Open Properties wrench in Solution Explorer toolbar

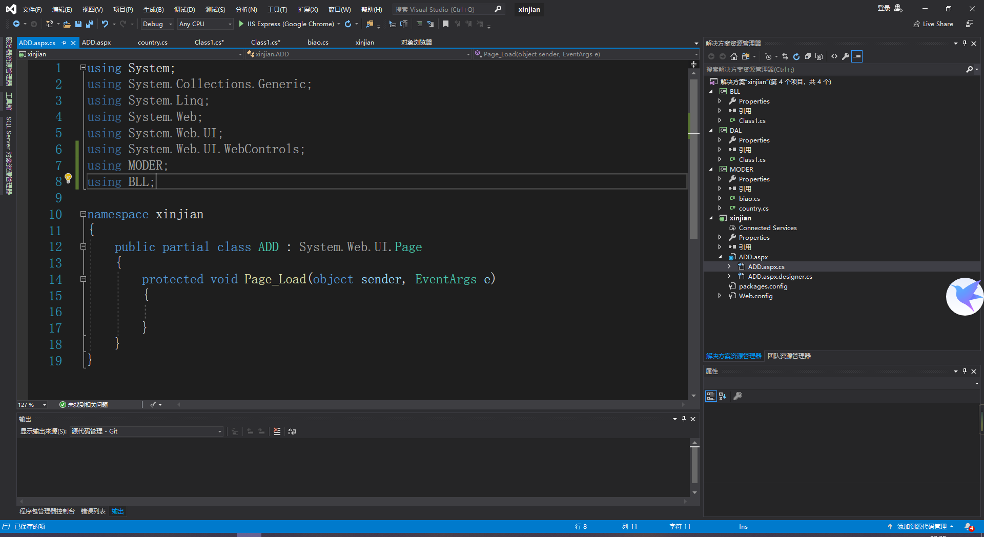846,56
